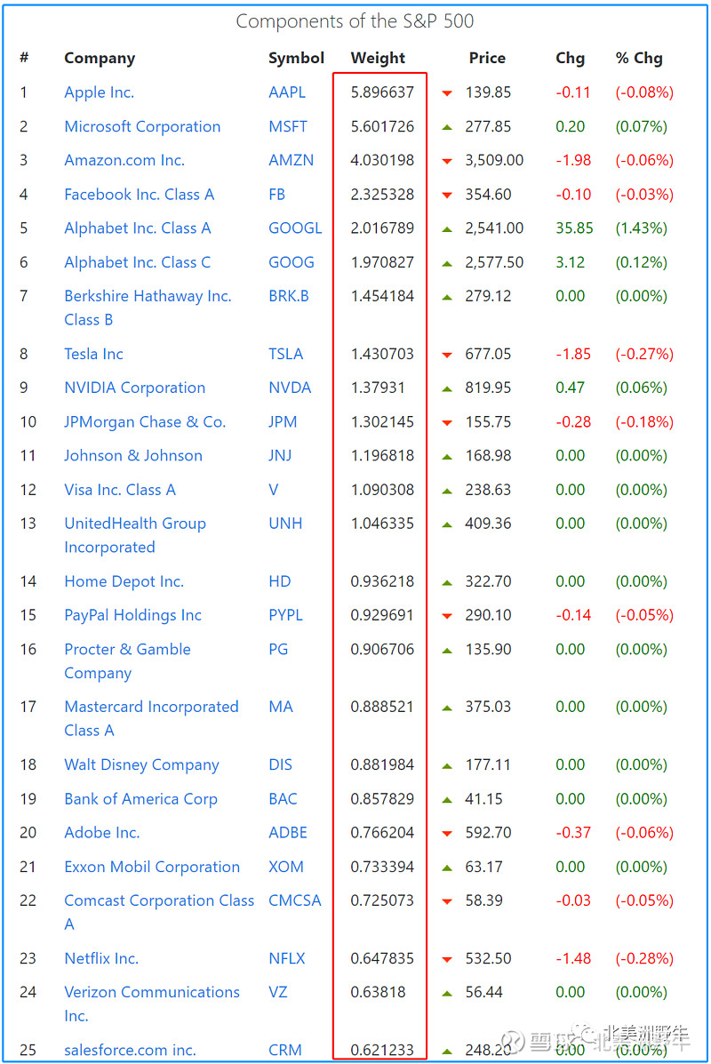Image resolution: width=711 pixels, height=1064 pixels.
Task: Click the green up arrow in Walt Disney row
Action: [x=447, y=765]
